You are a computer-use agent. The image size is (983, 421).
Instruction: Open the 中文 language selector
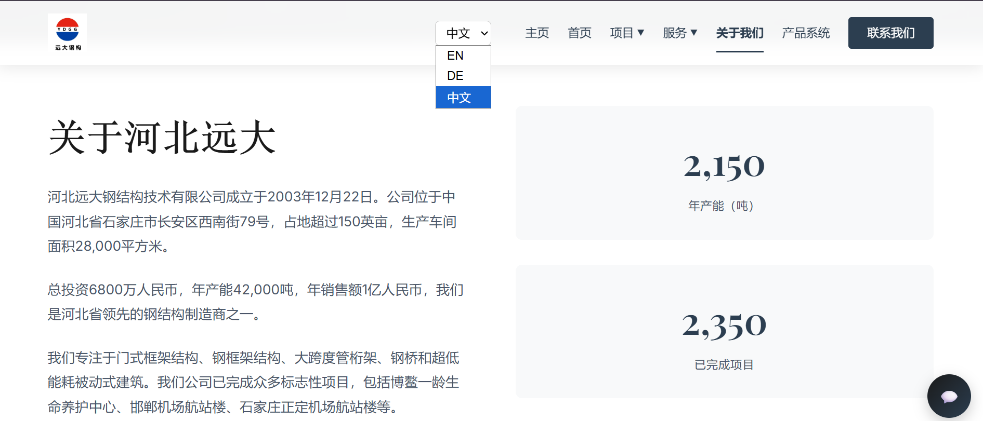[x=463, y=33]
